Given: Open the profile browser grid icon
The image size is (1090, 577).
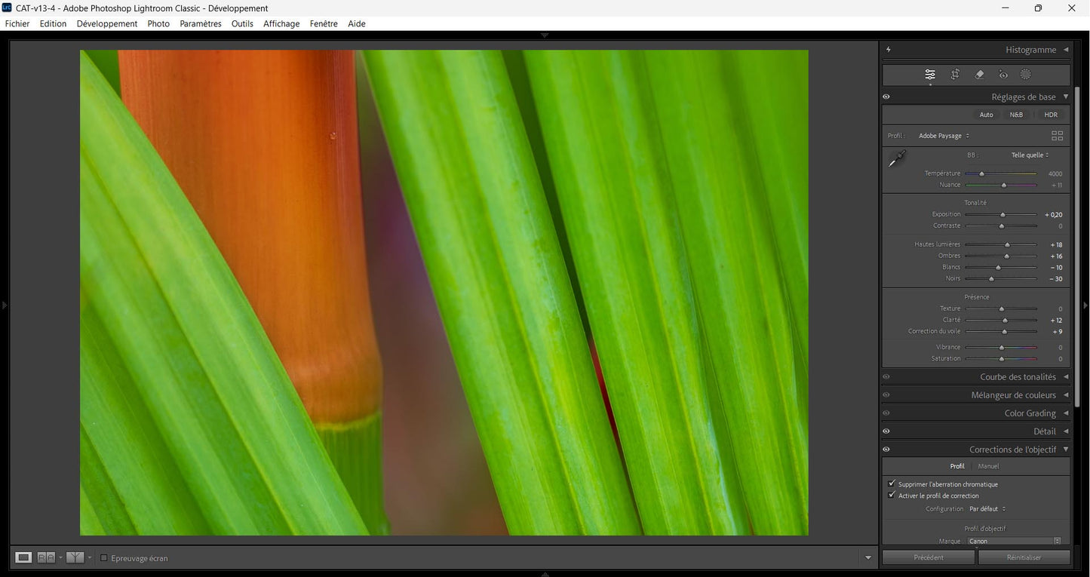Looking at the screenshot, I should [1057, 135].
